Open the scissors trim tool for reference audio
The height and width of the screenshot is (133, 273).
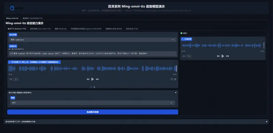175,79
